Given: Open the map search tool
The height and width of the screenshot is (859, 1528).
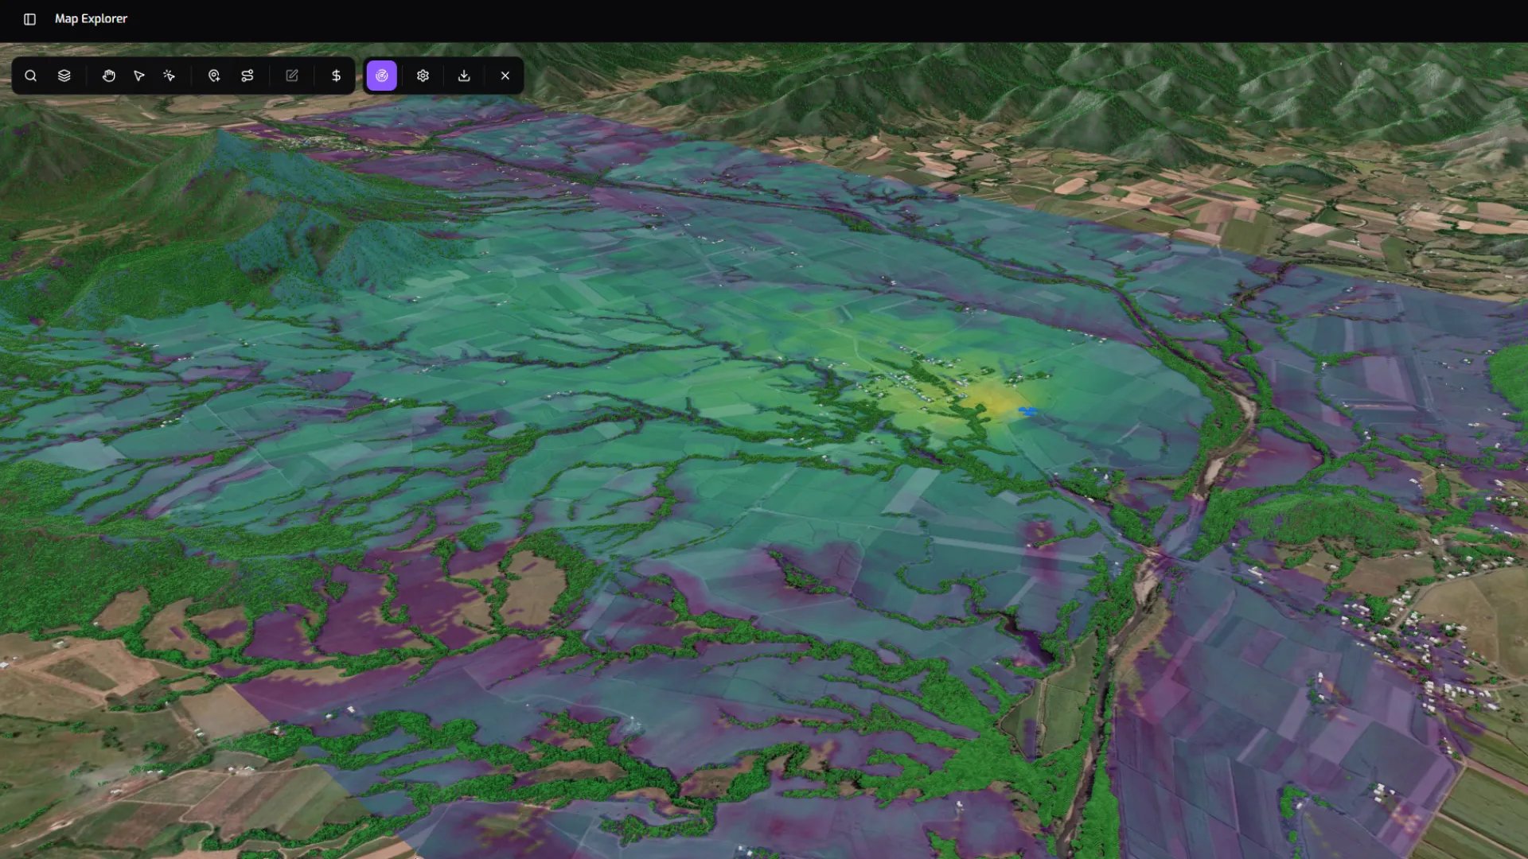Looking at the screenshot, I should click(x=31, y=76).
